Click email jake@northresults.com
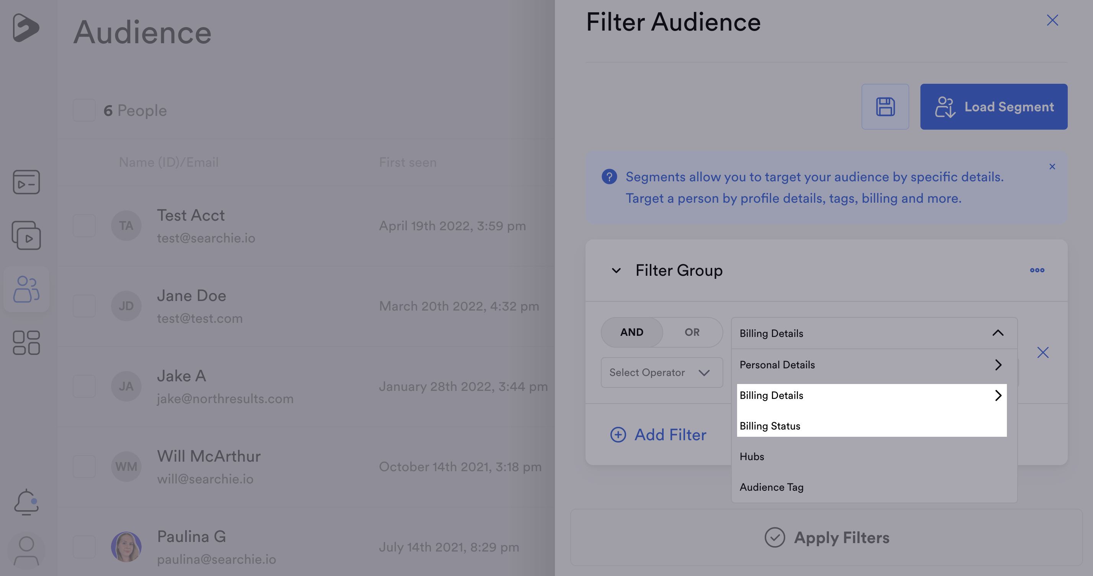The width and height of the screenshot is (1093, 576). point(225,399)
